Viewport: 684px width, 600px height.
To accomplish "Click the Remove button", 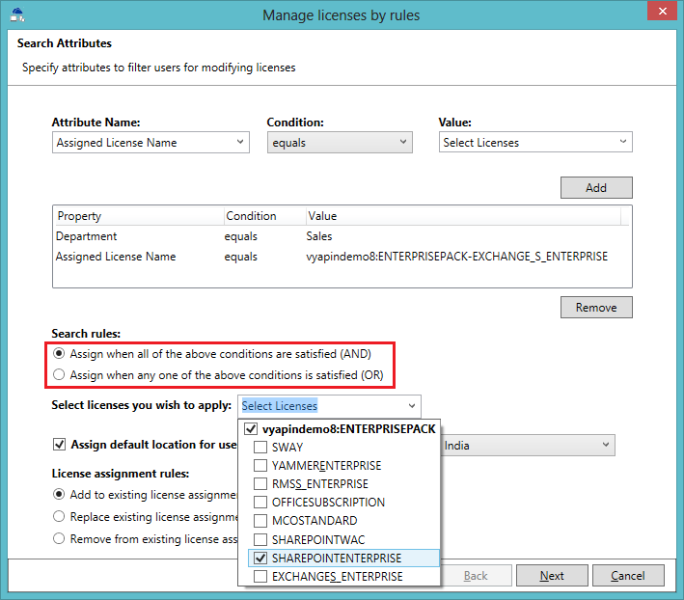I will tap(596, 308).
